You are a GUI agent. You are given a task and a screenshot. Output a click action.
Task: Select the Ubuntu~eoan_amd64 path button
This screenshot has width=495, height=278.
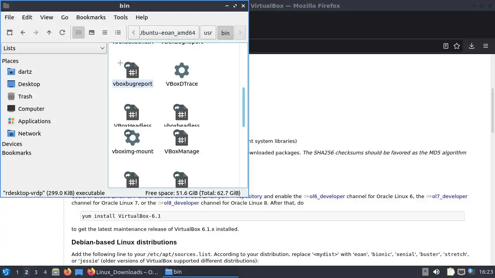(x=169, y=33)
